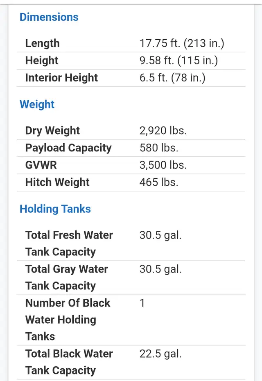This screenshot has height=381, width=262.
Task: Click Total Fresh Water Tank Capacity label
Action: click(69, 243)
